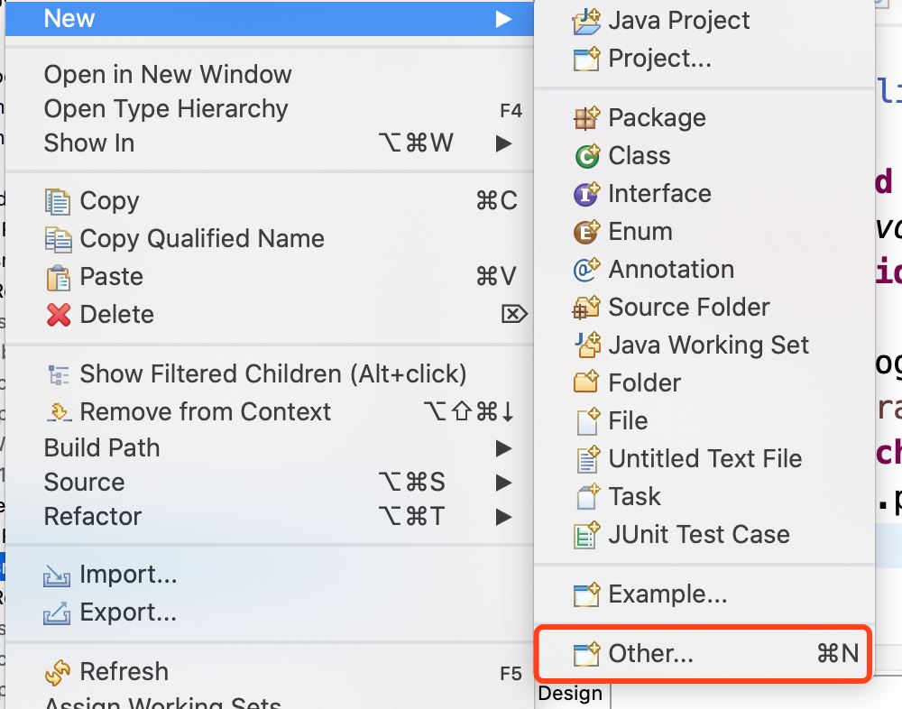Select the JUnit Test Case icon
This screenshot has width=902, height=709.
[588, 534]
